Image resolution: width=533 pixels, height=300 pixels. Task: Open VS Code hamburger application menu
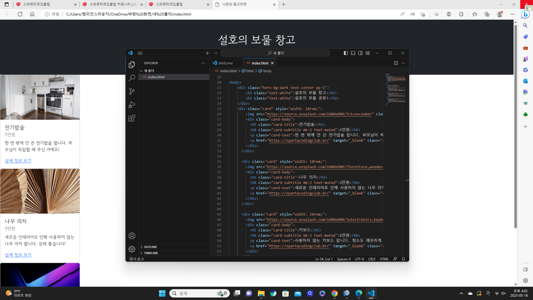point(140,53)
